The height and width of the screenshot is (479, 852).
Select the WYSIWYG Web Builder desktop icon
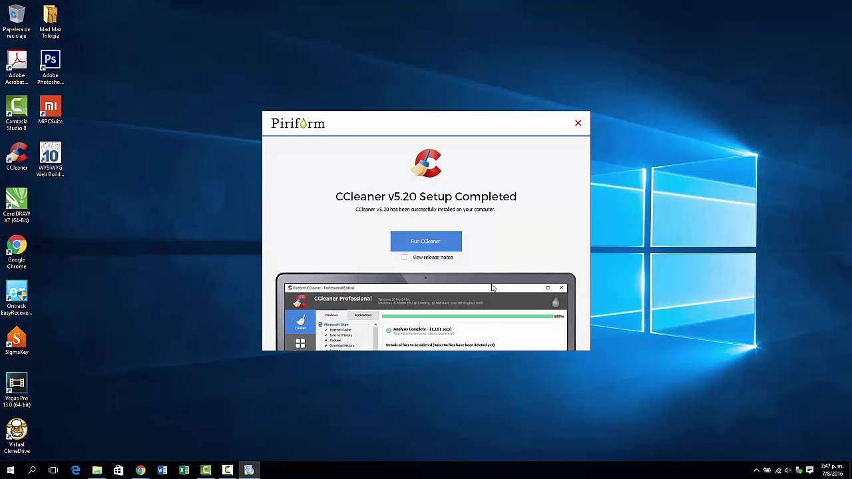[50, 160]
